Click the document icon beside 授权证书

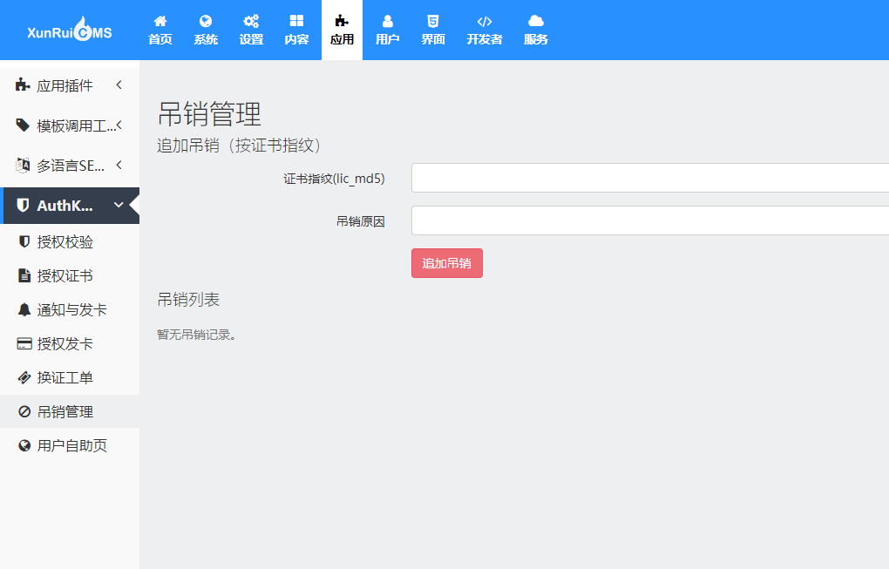tap(24, 275)
